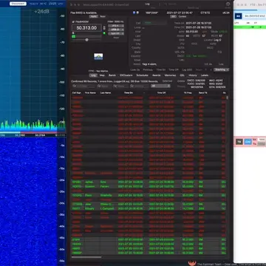
Task: Click the blue button beside TX in the pink bar
Action: click(248, 142)
